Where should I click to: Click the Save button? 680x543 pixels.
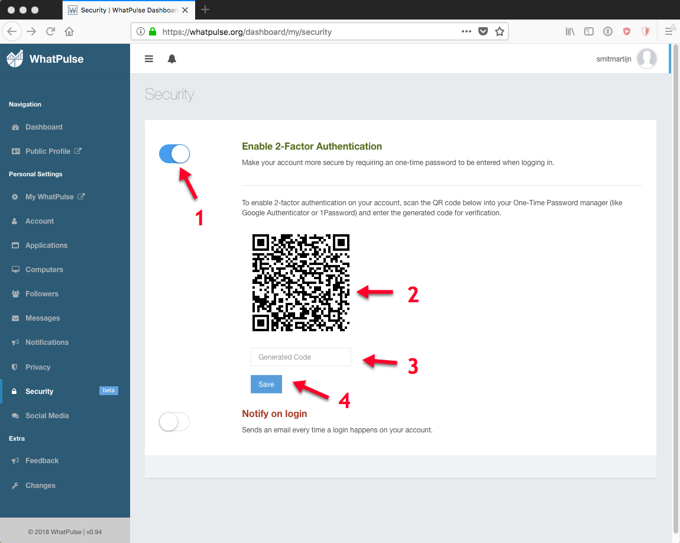pyautogui.click(x=266, y=384)
